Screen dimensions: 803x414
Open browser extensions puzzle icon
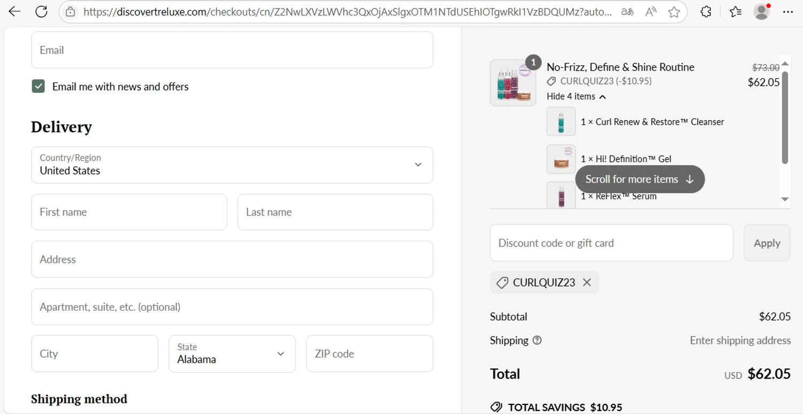706,12
